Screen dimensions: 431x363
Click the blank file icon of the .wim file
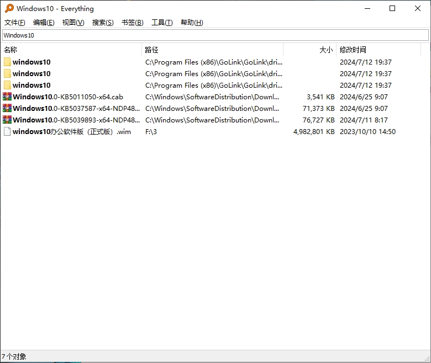(7, 132)
